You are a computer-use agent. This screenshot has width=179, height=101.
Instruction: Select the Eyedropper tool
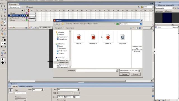click(2, 29)
